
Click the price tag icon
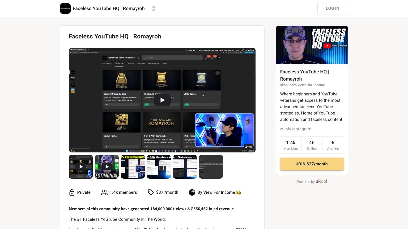coord(151,192)
